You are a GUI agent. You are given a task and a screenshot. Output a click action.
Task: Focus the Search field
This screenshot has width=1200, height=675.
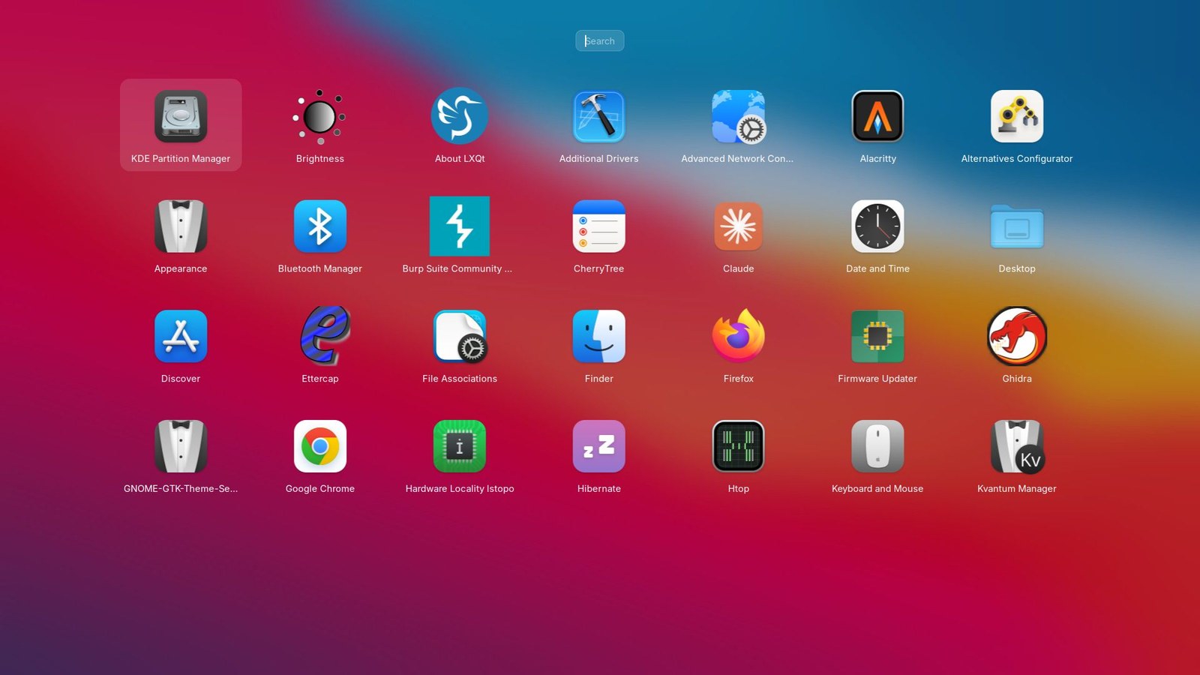coord(600,40)
